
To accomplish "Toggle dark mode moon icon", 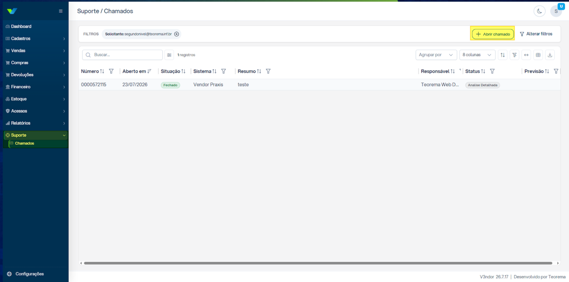I will click(x=539, y=11).
